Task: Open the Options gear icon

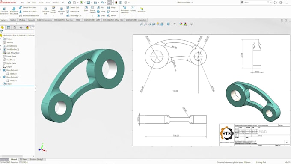Action: click(x=126, y=3)
